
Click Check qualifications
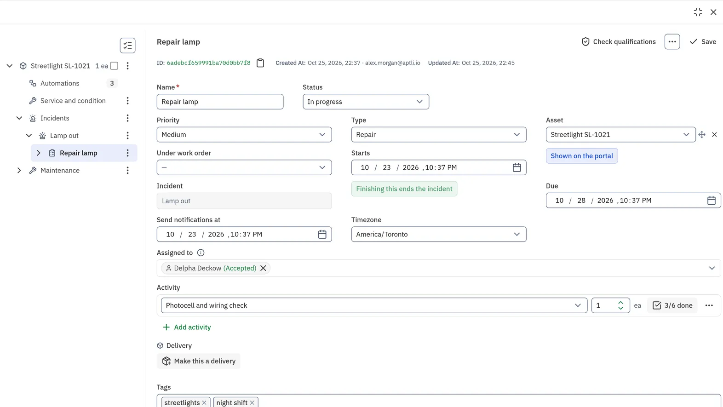(618, 42)
